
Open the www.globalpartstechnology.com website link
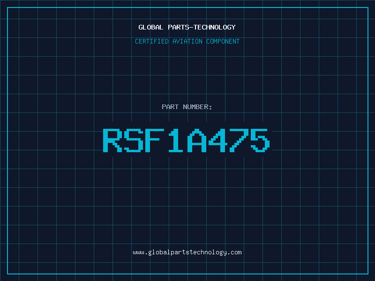coord(187,252)
